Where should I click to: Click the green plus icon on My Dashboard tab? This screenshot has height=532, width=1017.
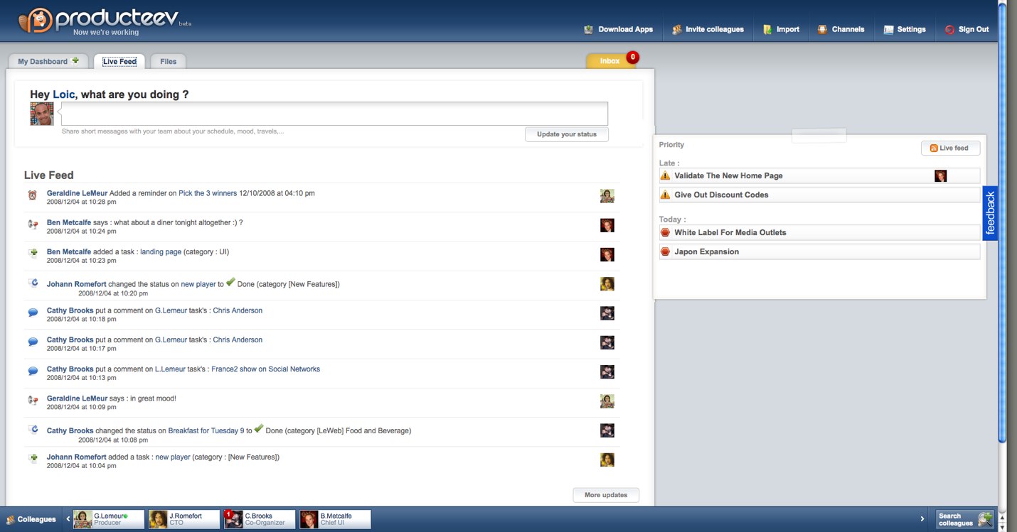coord(76,60)
